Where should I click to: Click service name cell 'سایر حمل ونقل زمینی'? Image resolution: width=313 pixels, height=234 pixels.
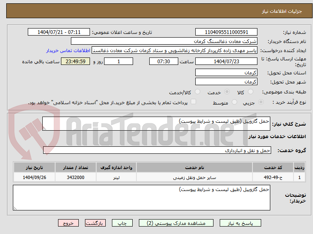click(194, 177)
